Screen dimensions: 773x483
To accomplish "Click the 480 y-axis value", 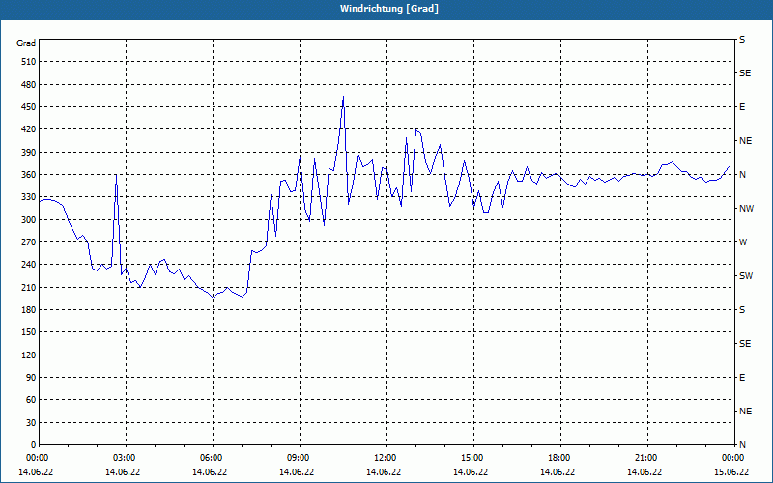I will click(x=29, y=85).
